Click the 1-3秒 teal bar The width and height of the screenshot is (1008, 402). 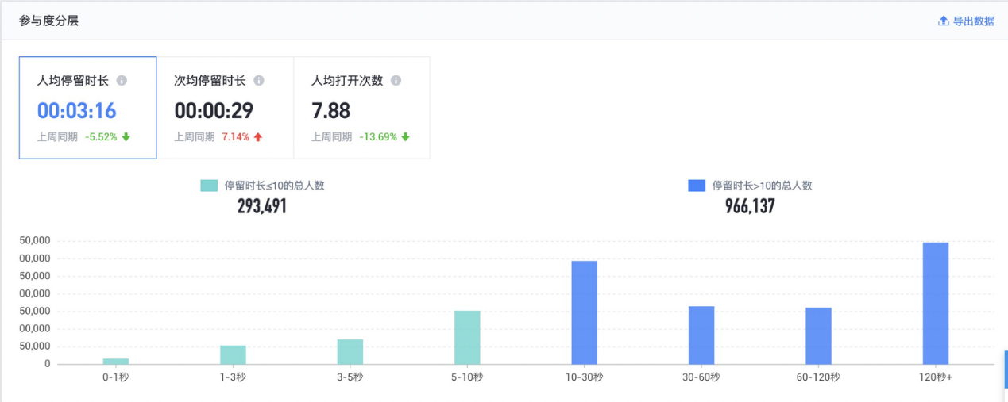[233, 354]
